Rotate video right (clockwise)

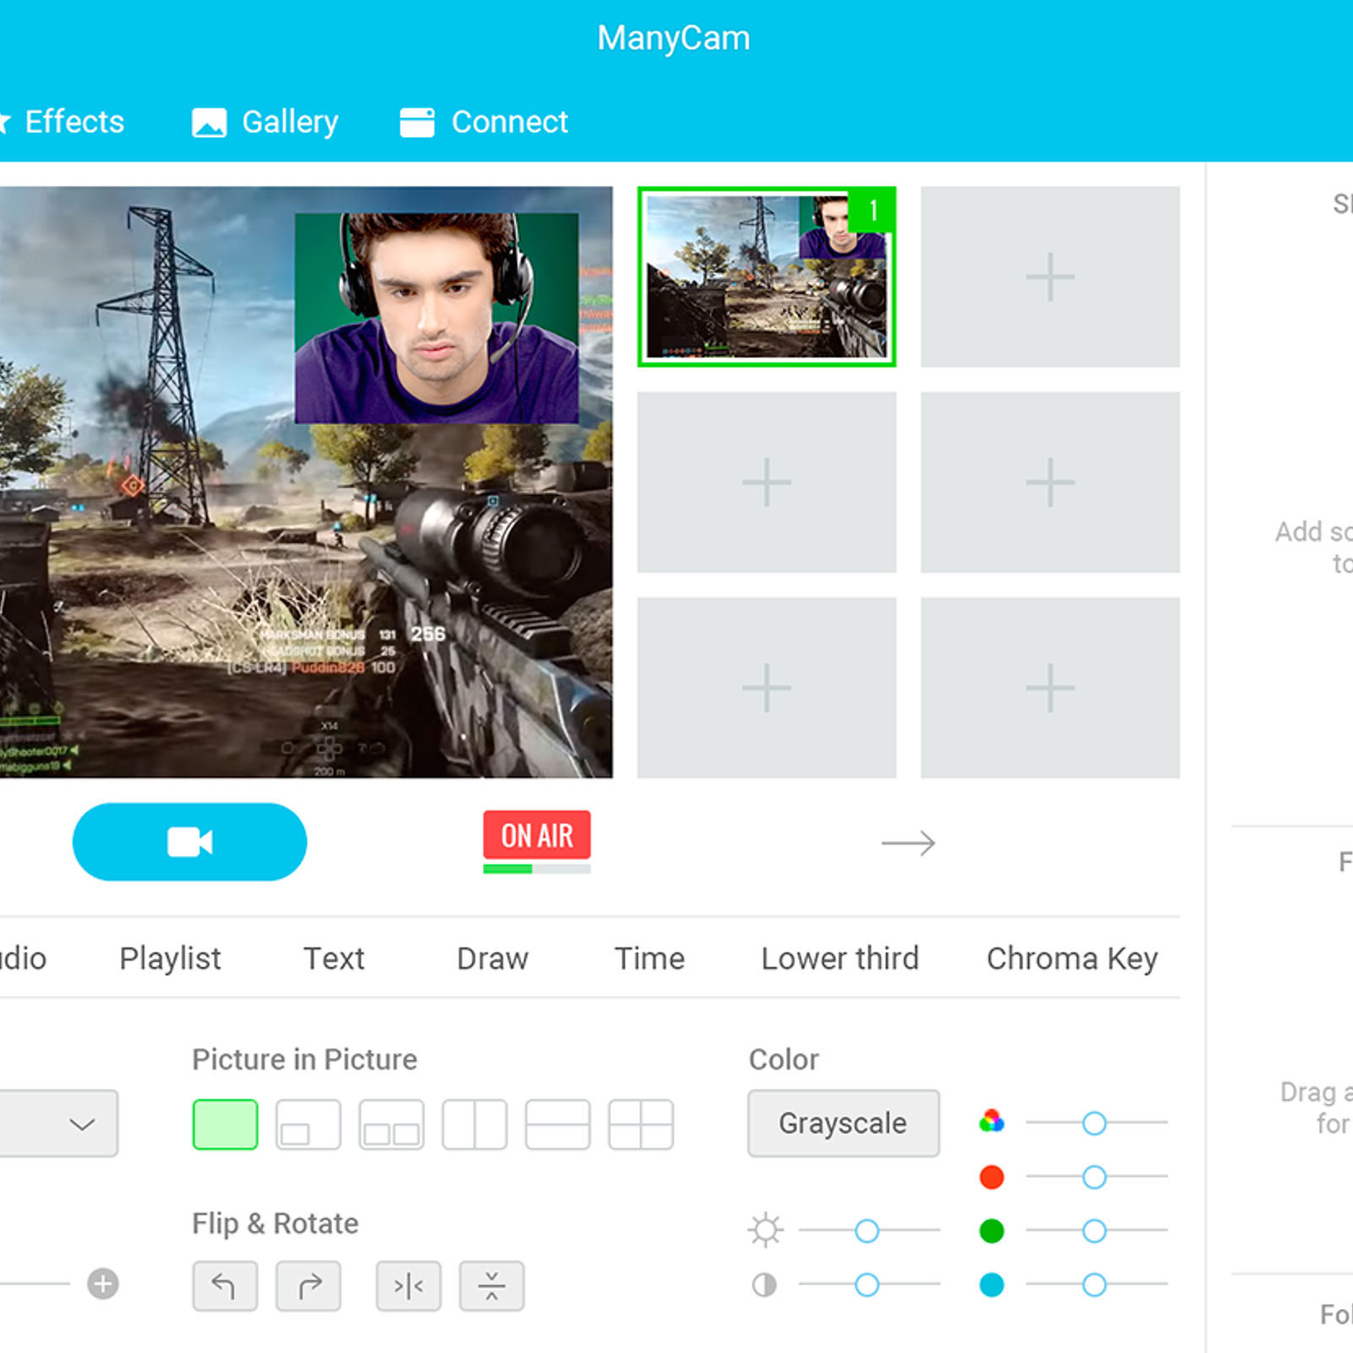pyautogui.click(x=309, y=1286)
